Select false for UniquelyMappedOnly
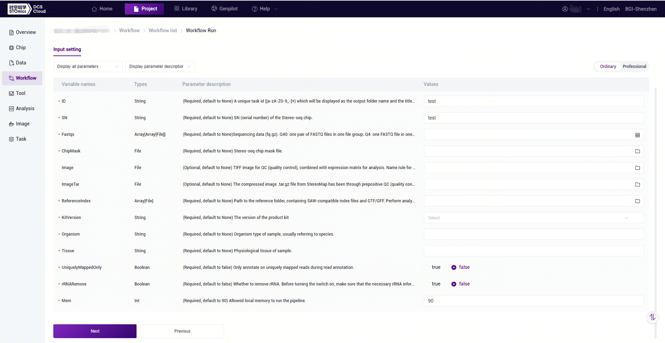 454,267
